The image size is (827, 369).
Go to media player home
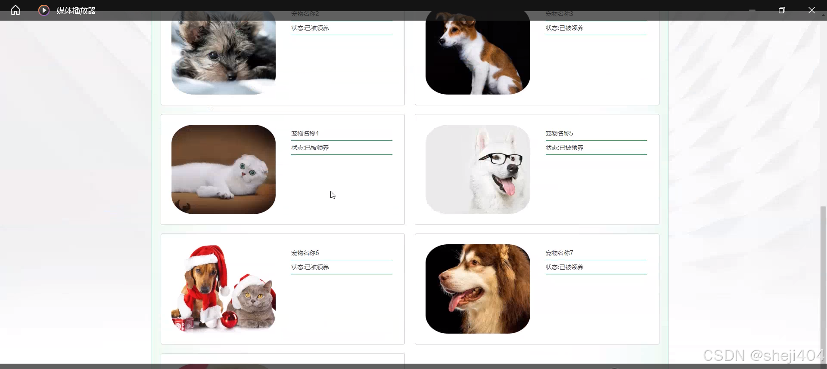pos(16,10)
